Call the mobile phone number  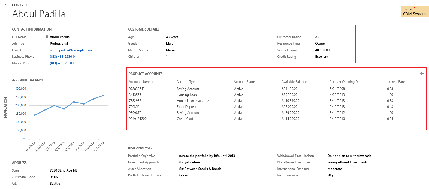coord(62,63)
